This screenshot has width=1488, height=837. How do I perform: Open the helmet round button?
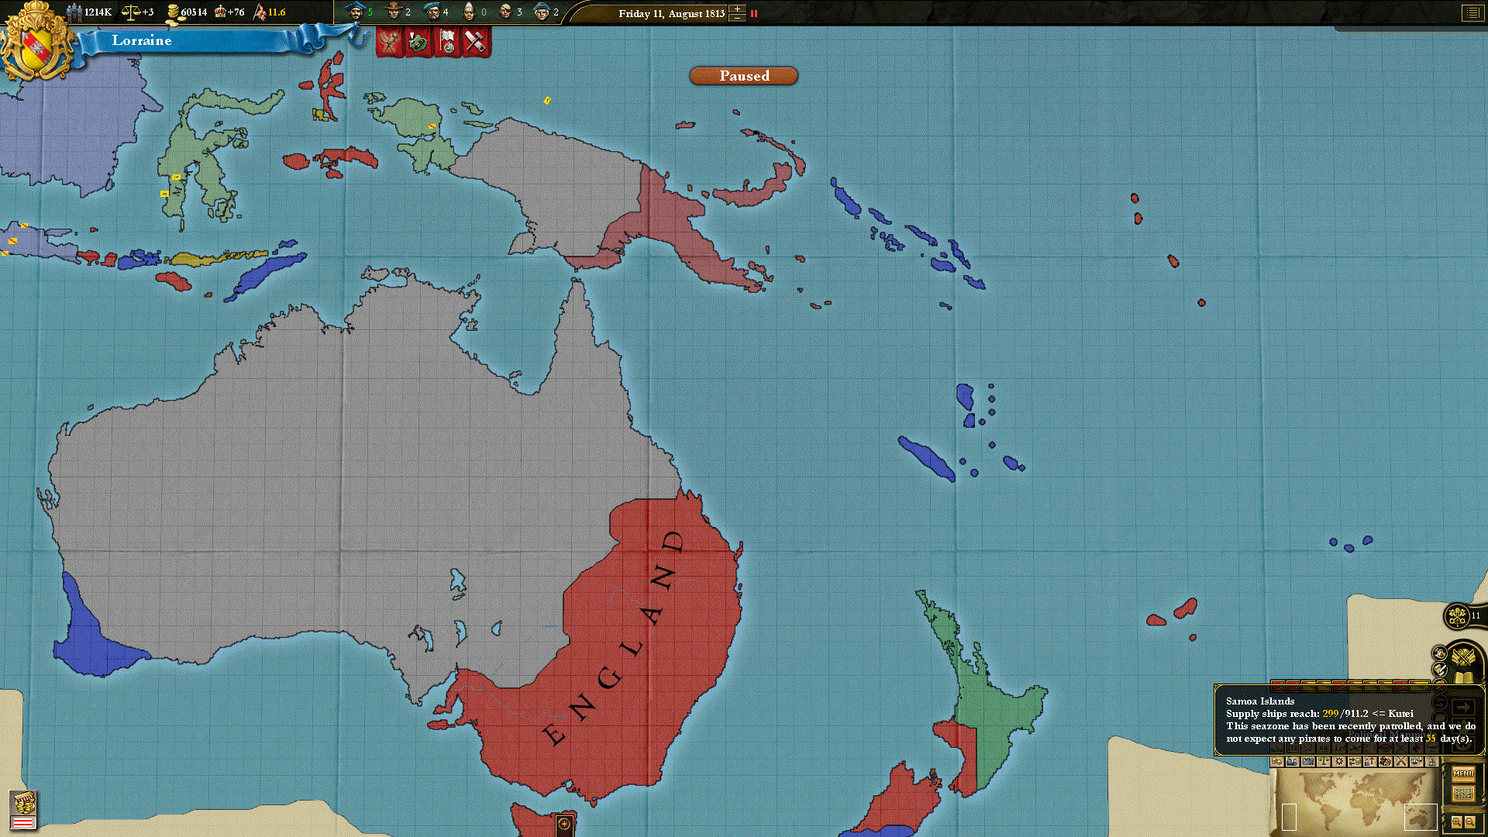pyautogui.click(x=1440, y=653)
